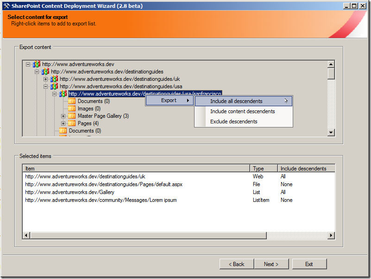The image size is (371, 279).
Task: Click the None value in default.aspx row
Action: [x=287, y=184]
